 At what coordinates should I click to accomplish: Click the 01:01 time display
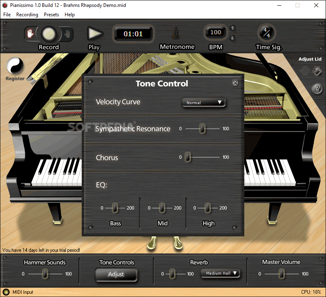click(x=133, y=34)
